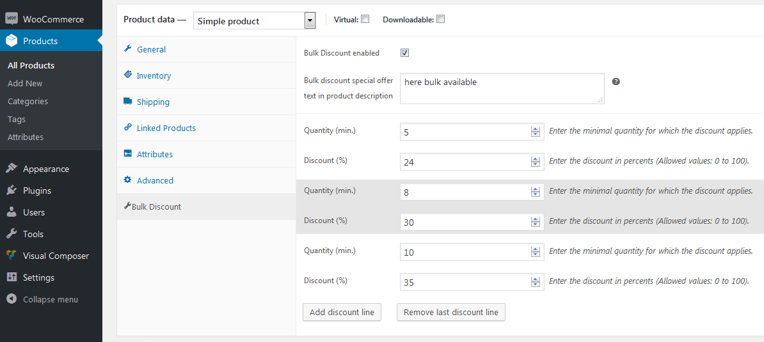Click the Users person icon
764x342 pixels.
(11, 212)
